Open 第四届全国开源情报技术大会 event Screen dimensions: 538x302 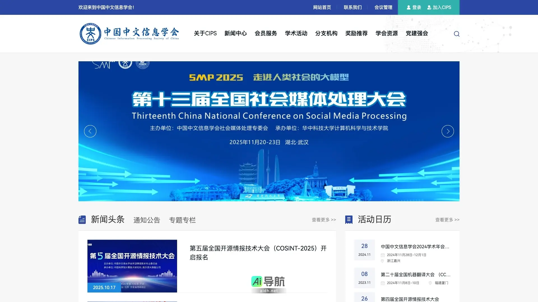click(x=410, y=299)
